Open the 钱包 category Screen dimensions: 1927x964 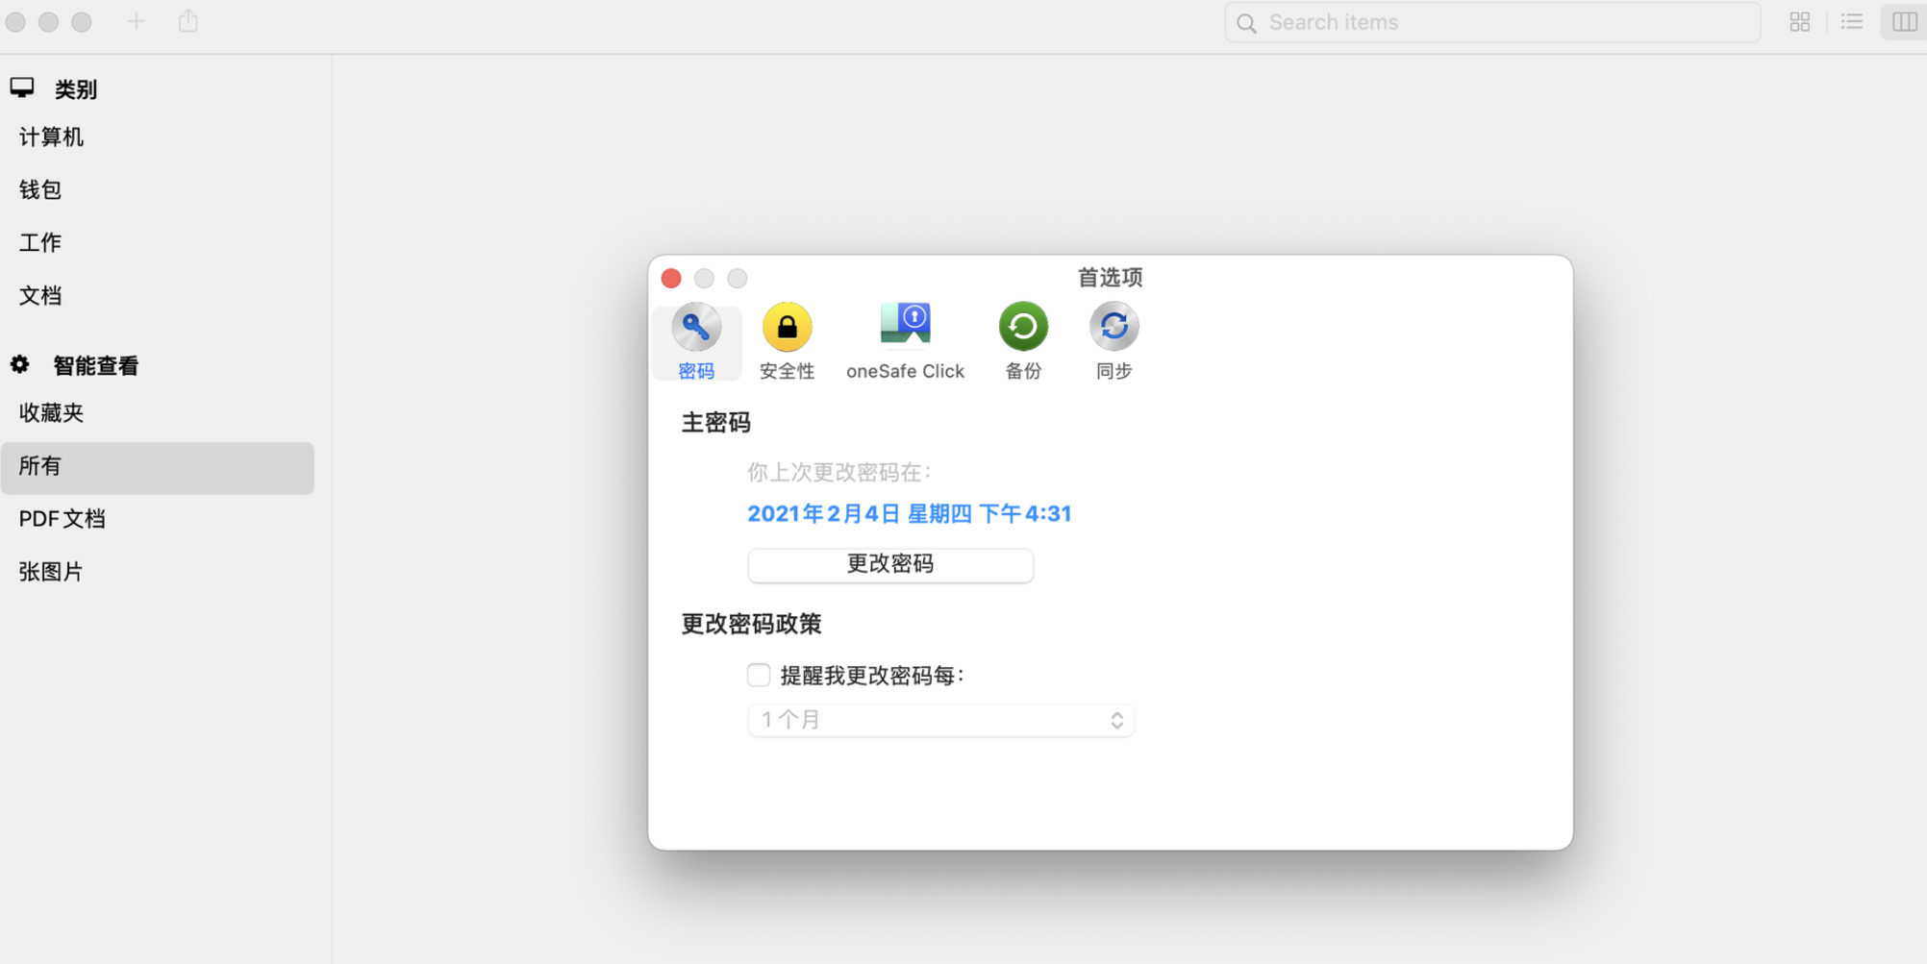tap(39, 189)
